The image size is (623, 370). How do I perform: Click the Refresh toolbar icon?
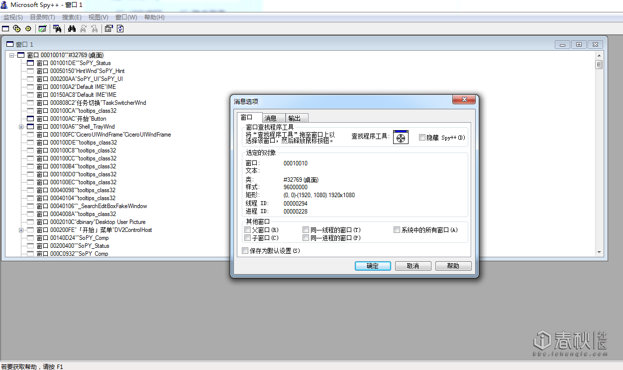coord(120,29)
